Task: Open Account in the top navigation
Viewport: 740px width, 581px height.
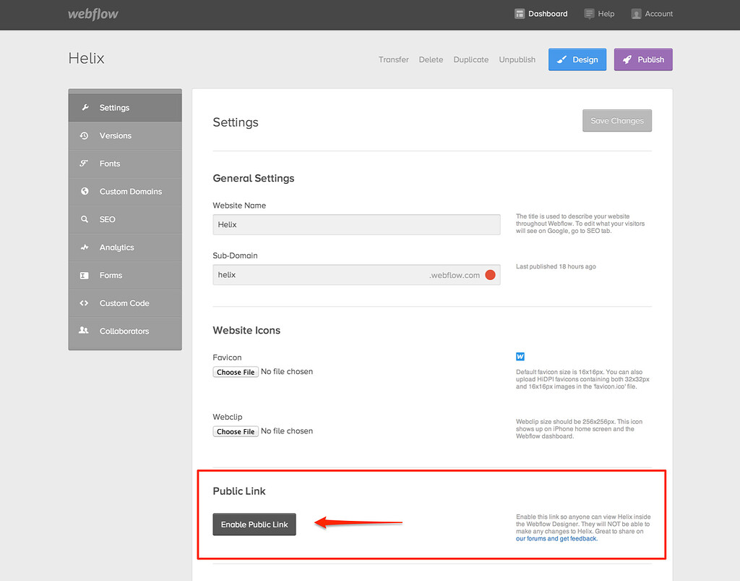Action: (653, 14)
